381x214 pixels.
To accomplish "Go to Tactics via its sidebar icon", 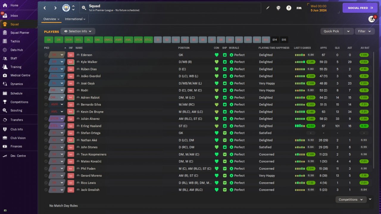I will coord(5,41).
